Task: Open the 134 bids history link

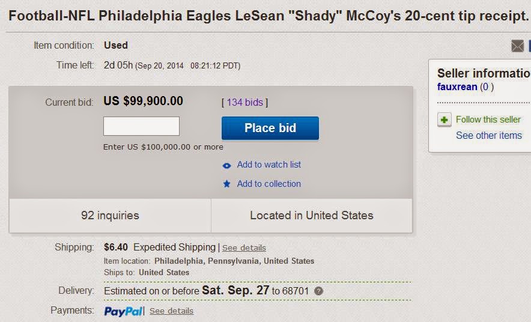Action: [x=244, y=103]
